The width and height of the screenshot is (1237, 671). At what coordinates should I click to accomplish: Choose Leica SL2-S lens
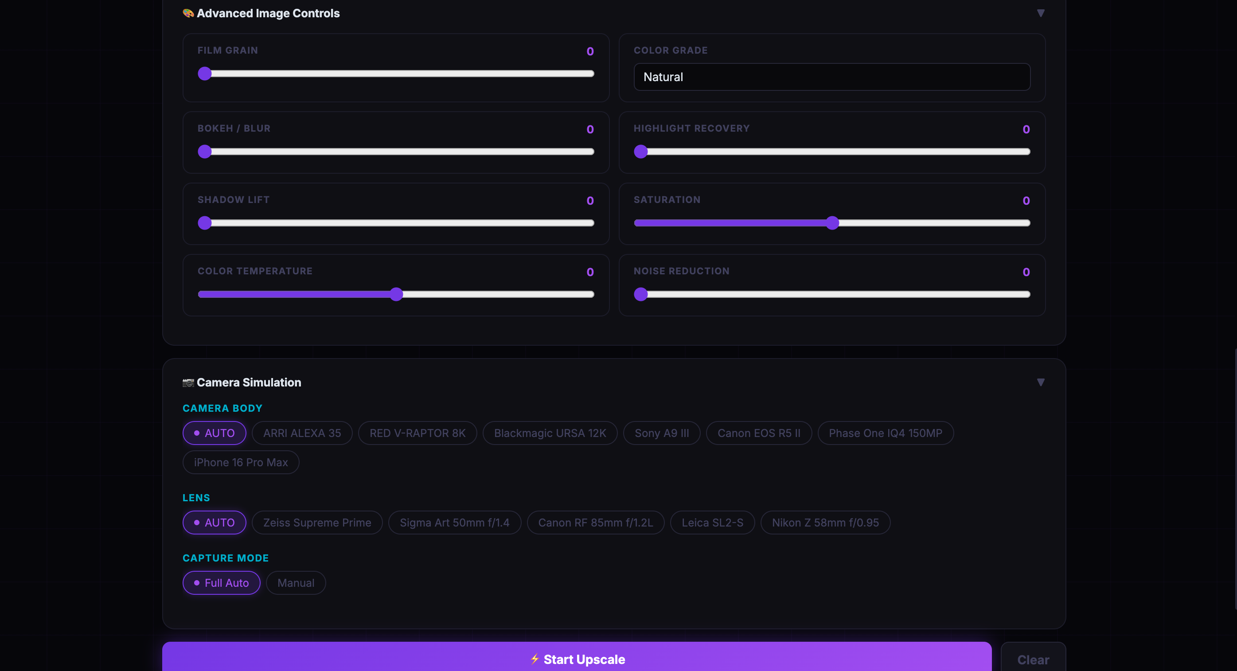coord(713,522)
